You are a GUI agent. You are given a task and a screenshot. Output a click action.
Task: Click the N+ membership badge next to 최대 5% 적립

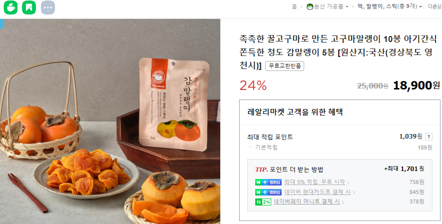(x=268, y=182)
